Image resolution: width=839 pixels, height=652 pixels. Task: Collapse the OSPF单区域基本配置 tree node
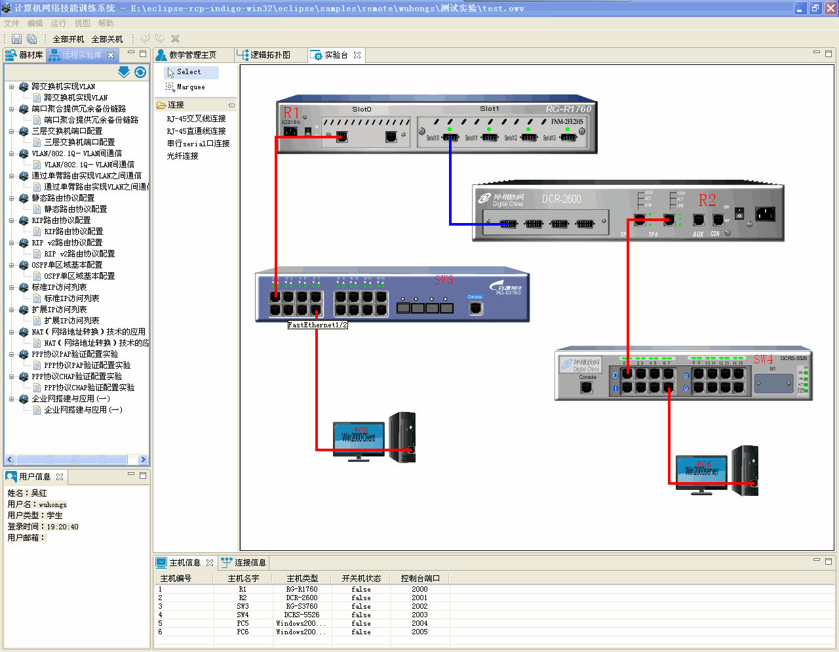point(12,265)
